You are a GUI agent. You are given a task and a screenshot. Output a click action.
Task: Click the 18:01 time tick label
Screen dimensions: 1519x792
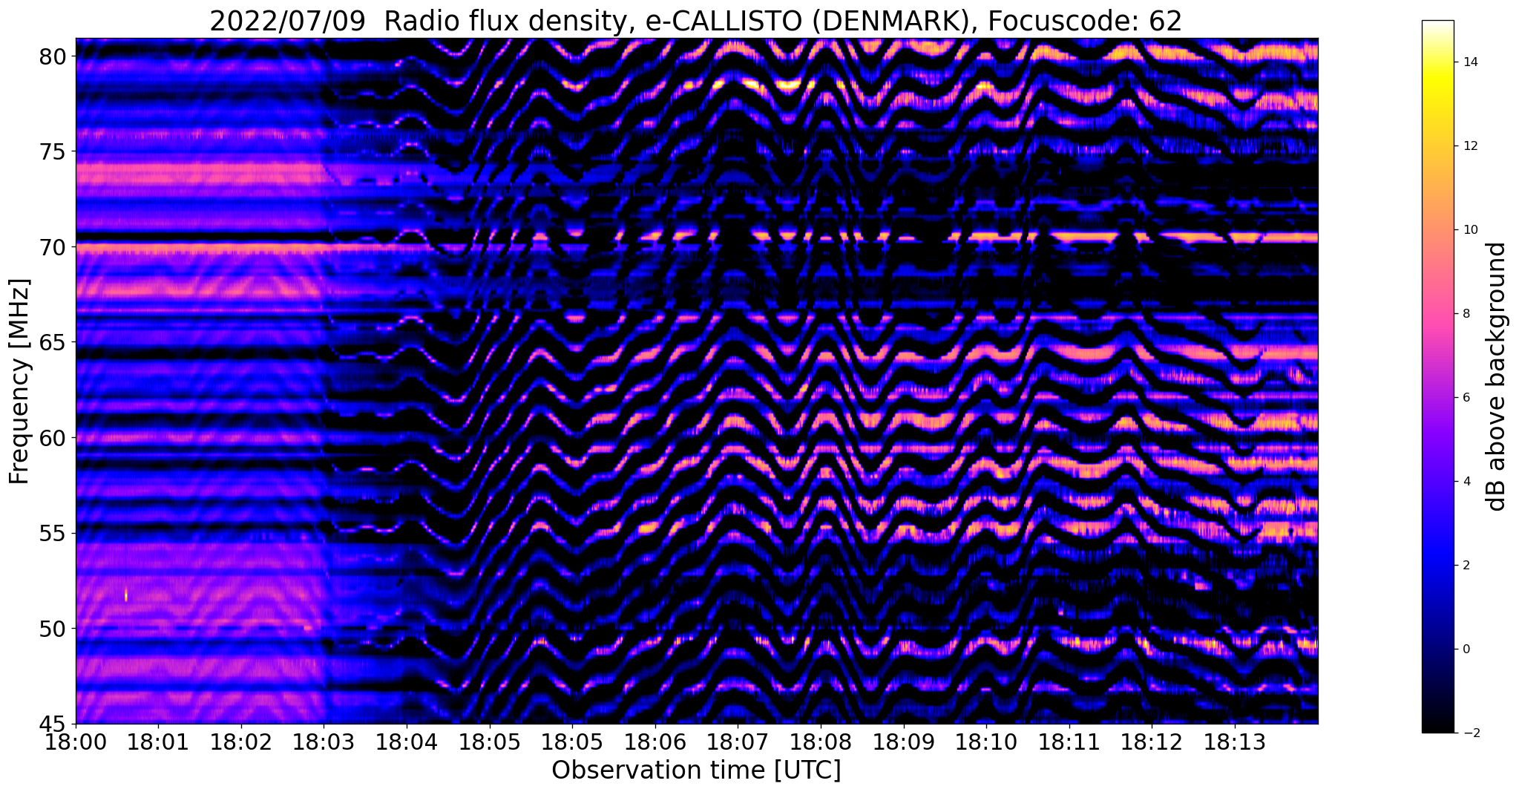tap(158, 742)
